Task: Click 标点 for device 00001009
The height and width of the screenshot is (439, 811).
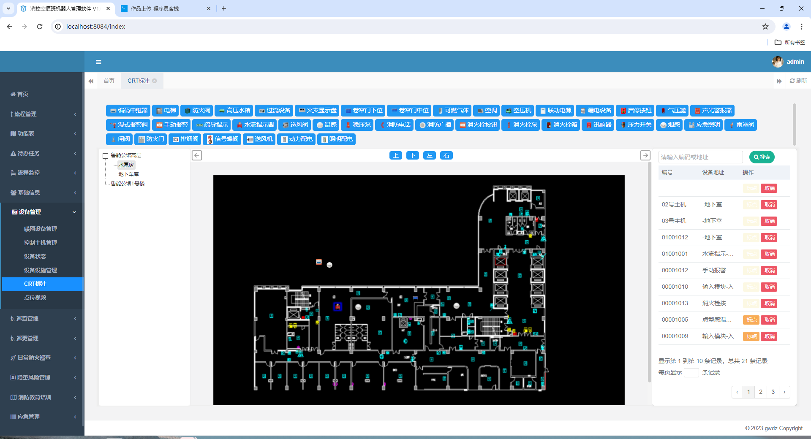Action: click(x=751, y=336)
